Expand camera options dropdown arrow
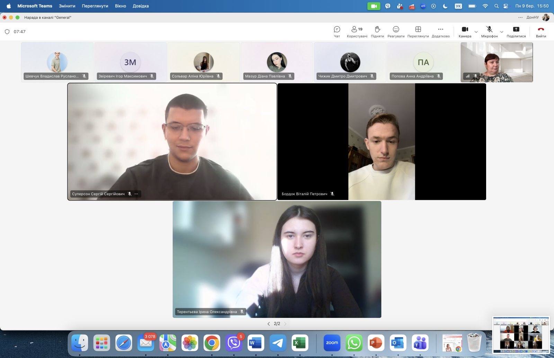 click(476, 32)
